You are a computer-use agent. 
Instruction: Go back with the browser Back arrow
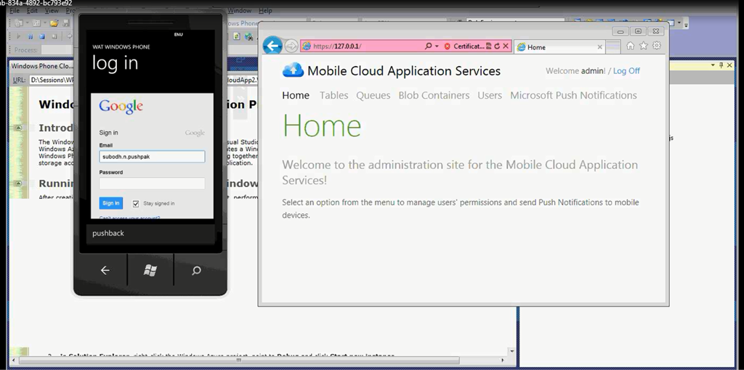[272, 46]
